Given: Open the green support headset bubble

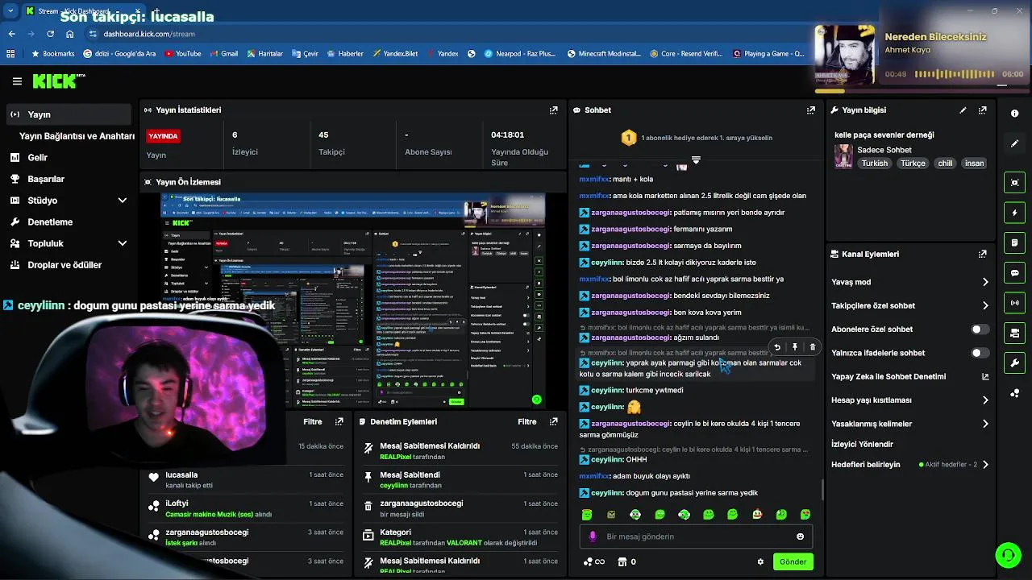Looking at the screenshot, I should pos(1007,554).
